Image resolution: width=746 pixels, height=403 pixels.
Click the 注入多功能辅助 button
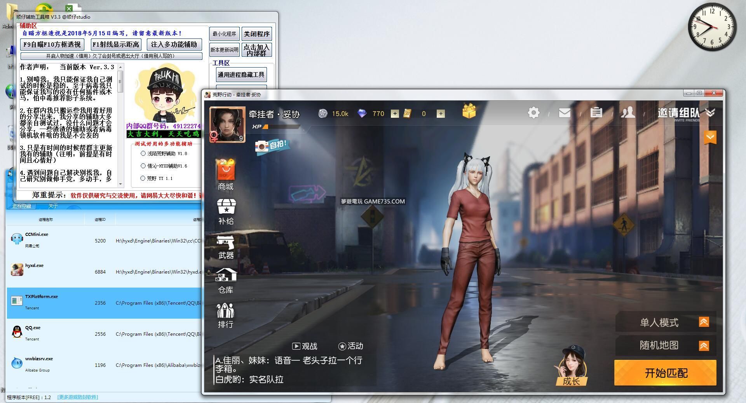tap(174, 45)
